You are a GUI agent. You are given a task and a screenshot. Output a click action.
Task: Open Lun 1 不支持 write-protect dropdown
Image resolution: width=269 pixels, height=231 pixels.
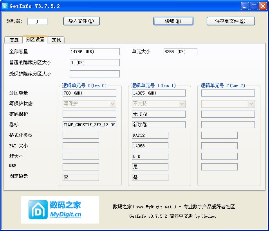click(182, 104)
